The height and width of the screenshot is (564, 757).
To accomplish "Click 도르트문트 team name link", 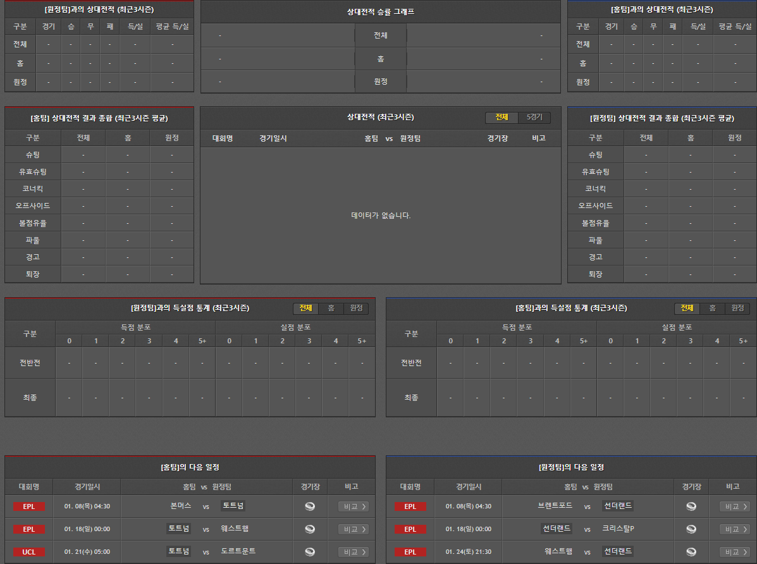I will [238, 551].
